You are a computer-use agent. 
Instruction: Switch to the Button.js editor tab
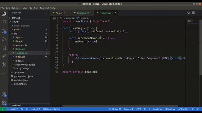83,13
